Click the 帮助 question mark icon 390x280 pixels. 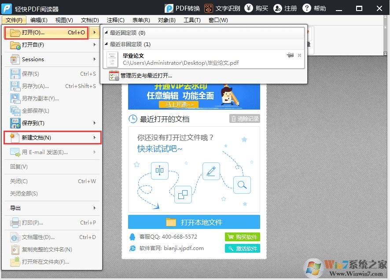click(x=307, y=8)
